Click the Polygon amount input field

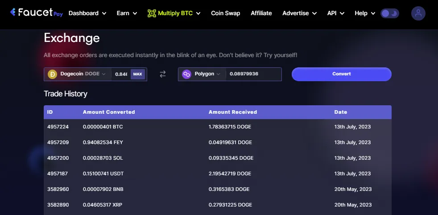pos(254,74)
